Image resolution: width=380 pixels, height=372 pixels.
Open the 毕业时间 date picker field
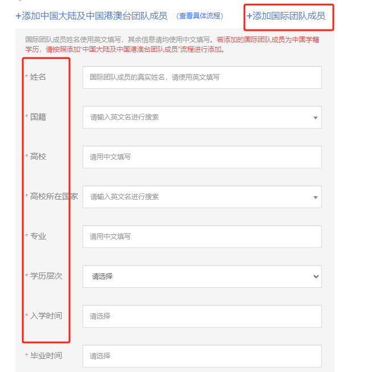point(202,356)
